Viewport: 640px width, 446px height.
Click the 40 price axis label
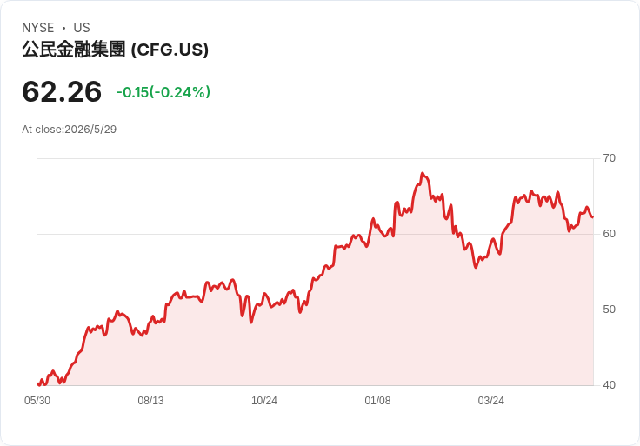(609, 385)
